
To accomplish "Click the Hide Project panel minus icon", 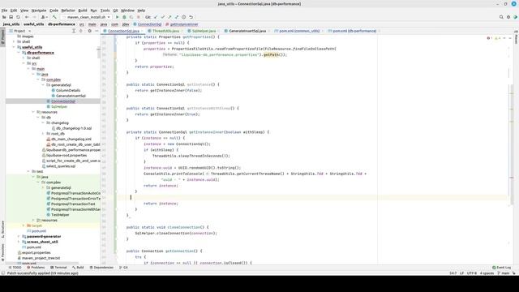I will pyautogui.click(x=97, y=31).
